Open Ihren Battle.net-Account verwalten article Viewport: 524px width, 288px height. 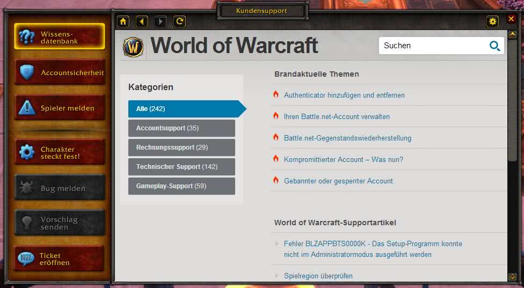click(x=337, y=116)
